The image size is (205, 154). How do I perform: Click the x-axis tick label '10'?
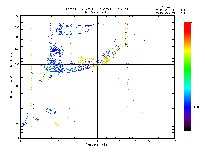pyautogui.click(x=148, y=141)
